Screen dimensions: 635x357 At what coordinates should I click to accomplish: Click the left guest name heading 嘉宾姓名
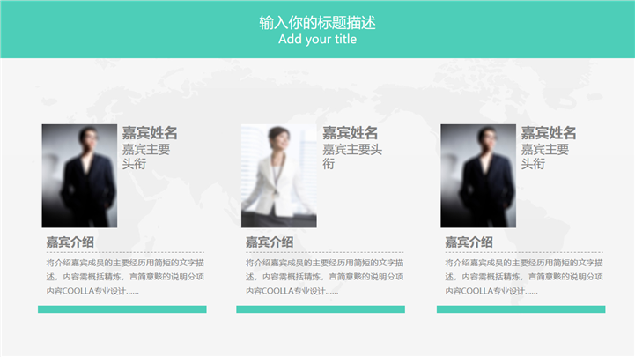[x=150, y=133]
